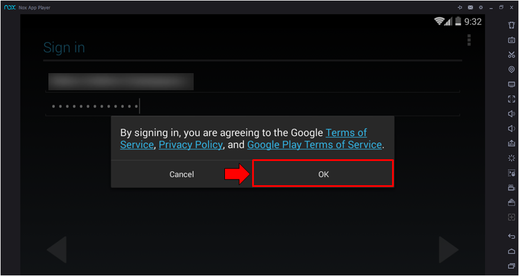
Task: Click the volume up speaker icon
Action: pos(511,114)
